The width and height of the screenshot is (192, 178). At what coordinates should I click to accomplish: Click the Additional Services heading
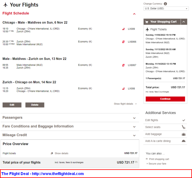(x=160, y=113)
